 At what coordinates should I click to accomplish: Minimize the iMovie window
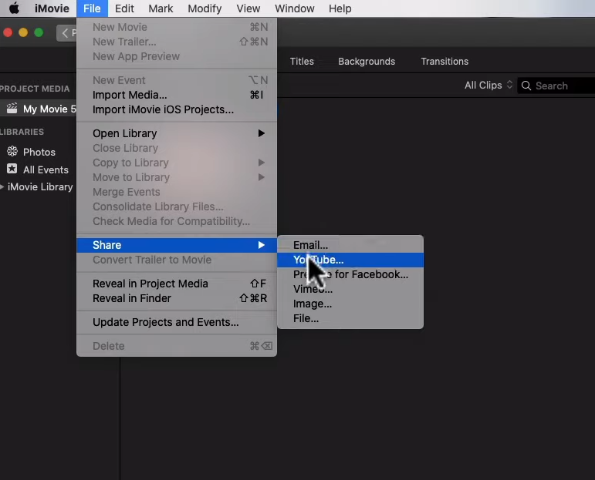(23, 32)
